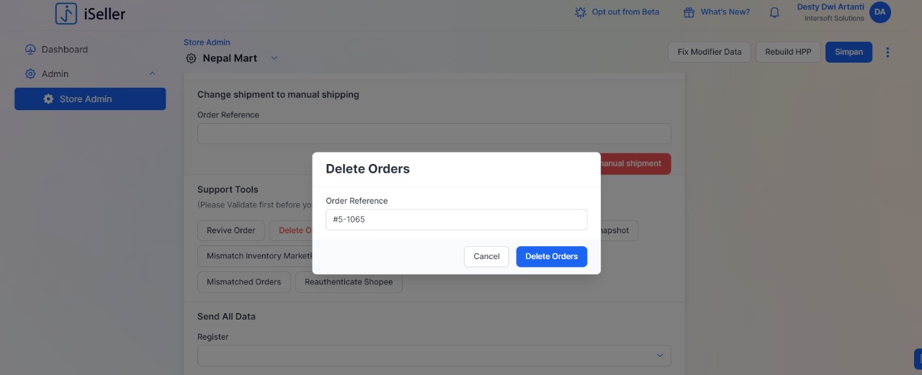The image size is (922, 375).
Task: Click Rebuild HPP button
Action: click(x=788, y=53)
